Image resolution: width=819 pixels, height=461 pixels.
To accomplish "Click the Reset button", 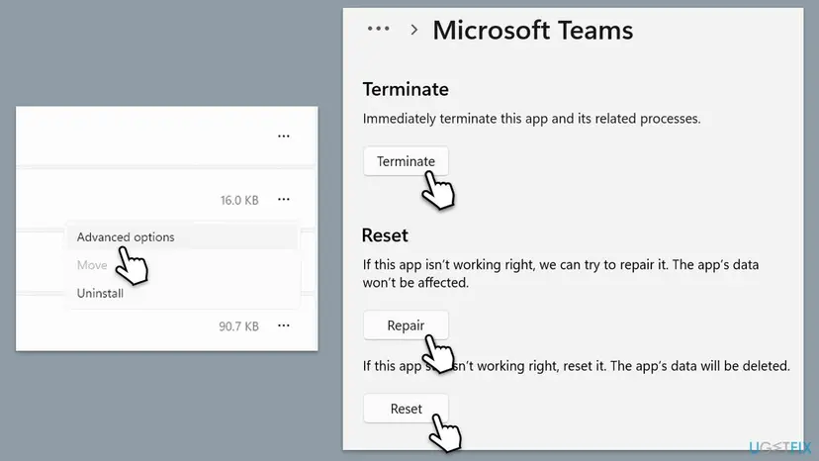I will (x=406, y=409).
